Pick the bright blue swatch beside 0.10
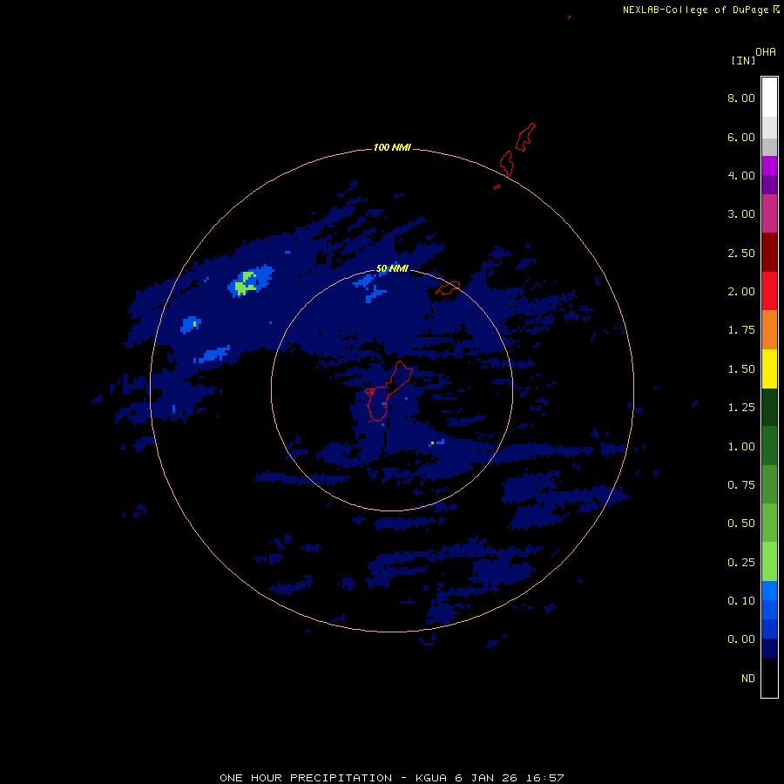The image size is (784, 784). (x=769, y=591)
